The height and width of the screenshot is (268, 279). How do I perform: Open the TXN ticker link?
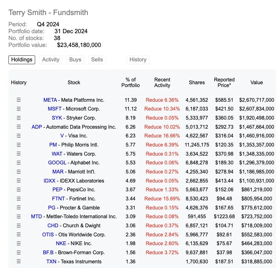point(51,262)
